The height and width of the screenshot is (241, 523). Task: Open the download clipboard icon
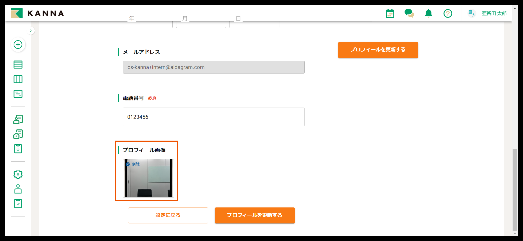click(x=18, y=149)
